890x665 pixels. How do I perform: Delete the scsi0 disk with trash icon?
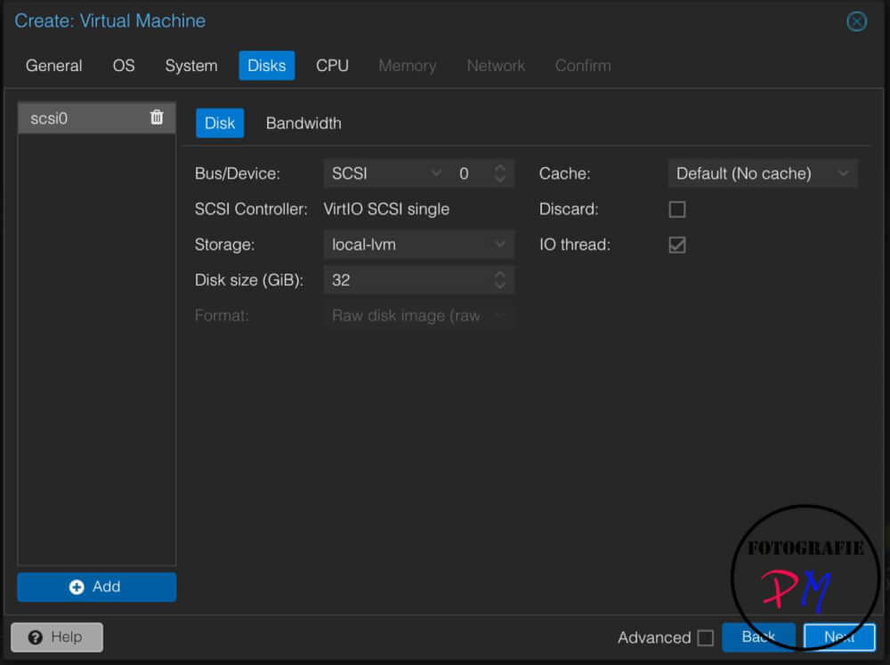click(157, 117)
